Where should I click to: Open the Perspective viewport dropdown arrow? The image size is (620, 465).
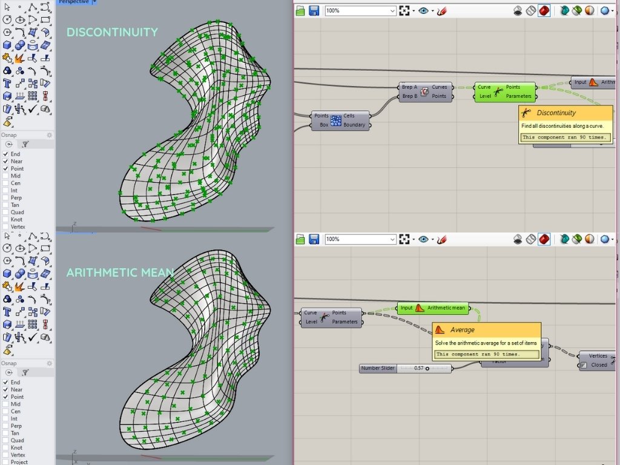point(94,2)
